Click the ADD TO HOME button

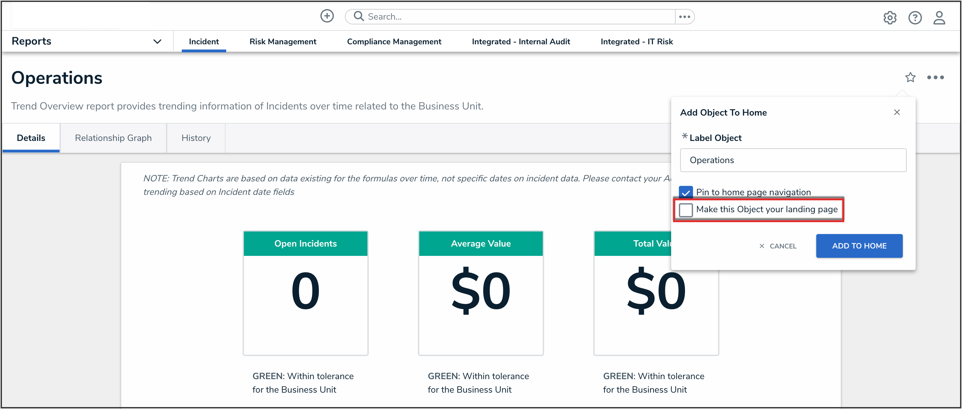(x=859, y=246)
